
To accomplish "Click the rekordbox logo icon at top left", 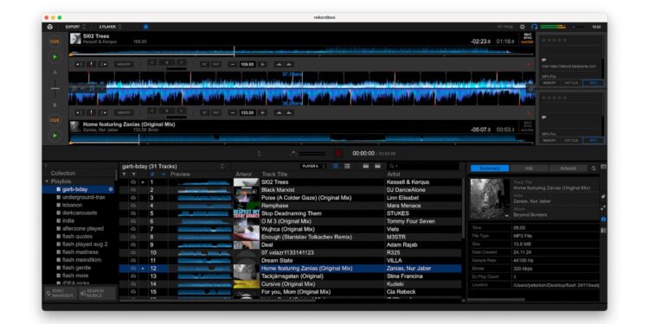I will point(49,27).
